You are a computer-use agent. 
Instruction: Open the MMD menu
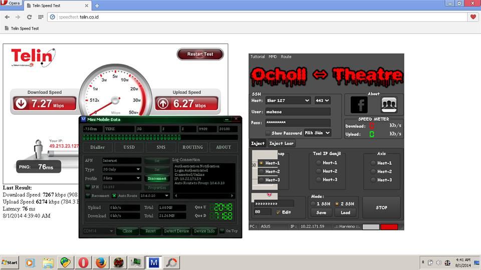click(273, 57)
